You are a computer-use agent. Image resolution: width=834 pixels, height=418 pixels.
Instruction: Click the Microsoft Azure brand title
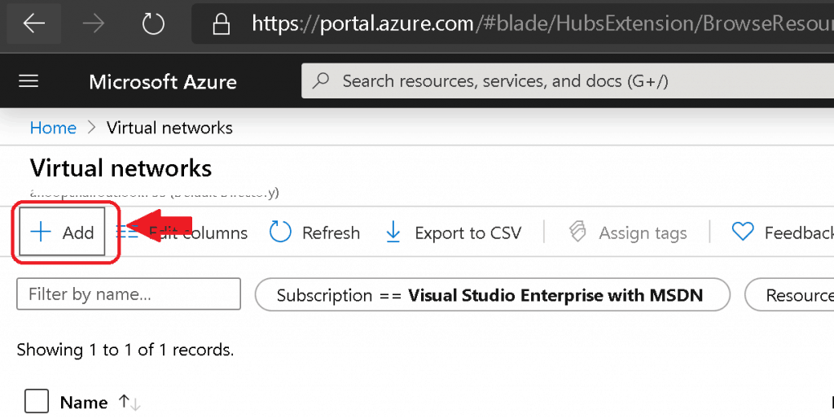point(163,82)
